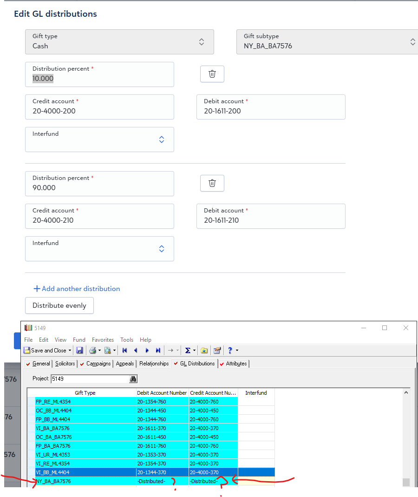Click the Print icon in the toolbar
The image size is (418, 497).
92,350
